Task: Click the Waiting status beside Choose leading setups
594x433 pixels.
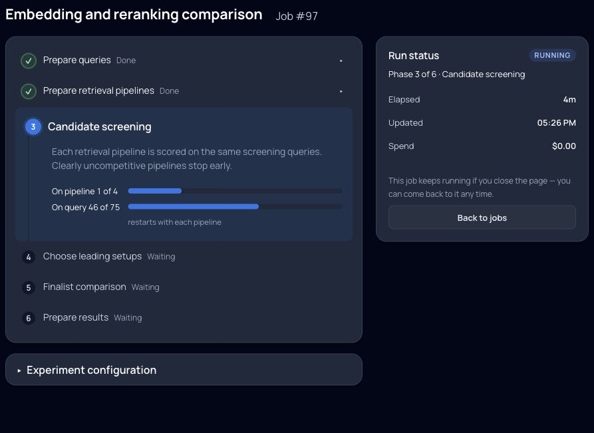Action: (161, 257)
